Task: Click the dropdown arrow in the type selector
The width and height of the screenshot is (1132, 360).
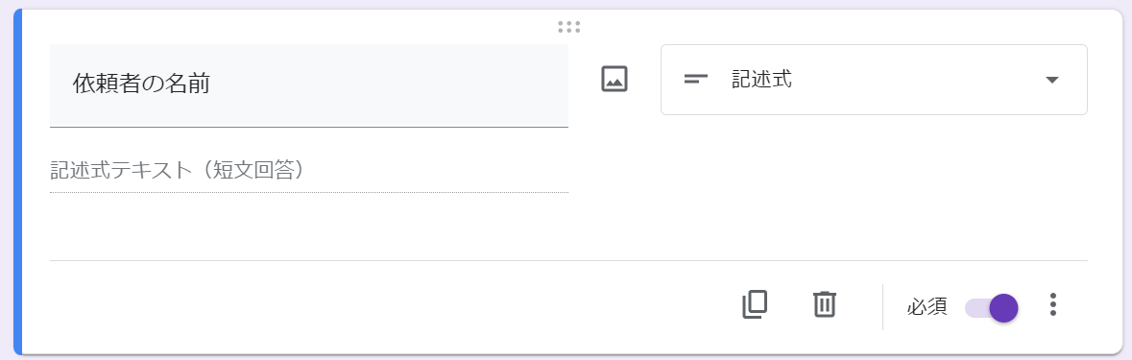Action: (1052, 80)
